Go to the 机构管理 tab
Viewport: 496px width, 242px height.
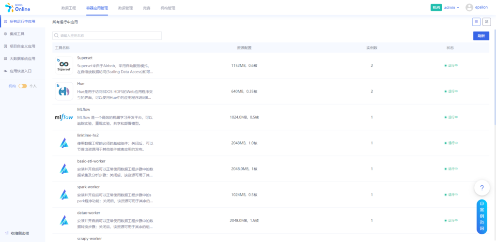(168, 8)
